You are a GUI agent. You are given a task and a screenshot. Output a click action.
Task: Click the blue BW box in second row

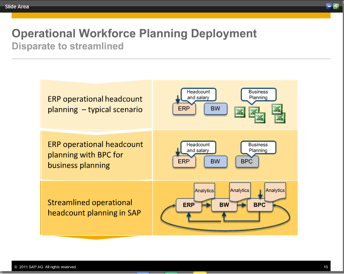(215, 162)
